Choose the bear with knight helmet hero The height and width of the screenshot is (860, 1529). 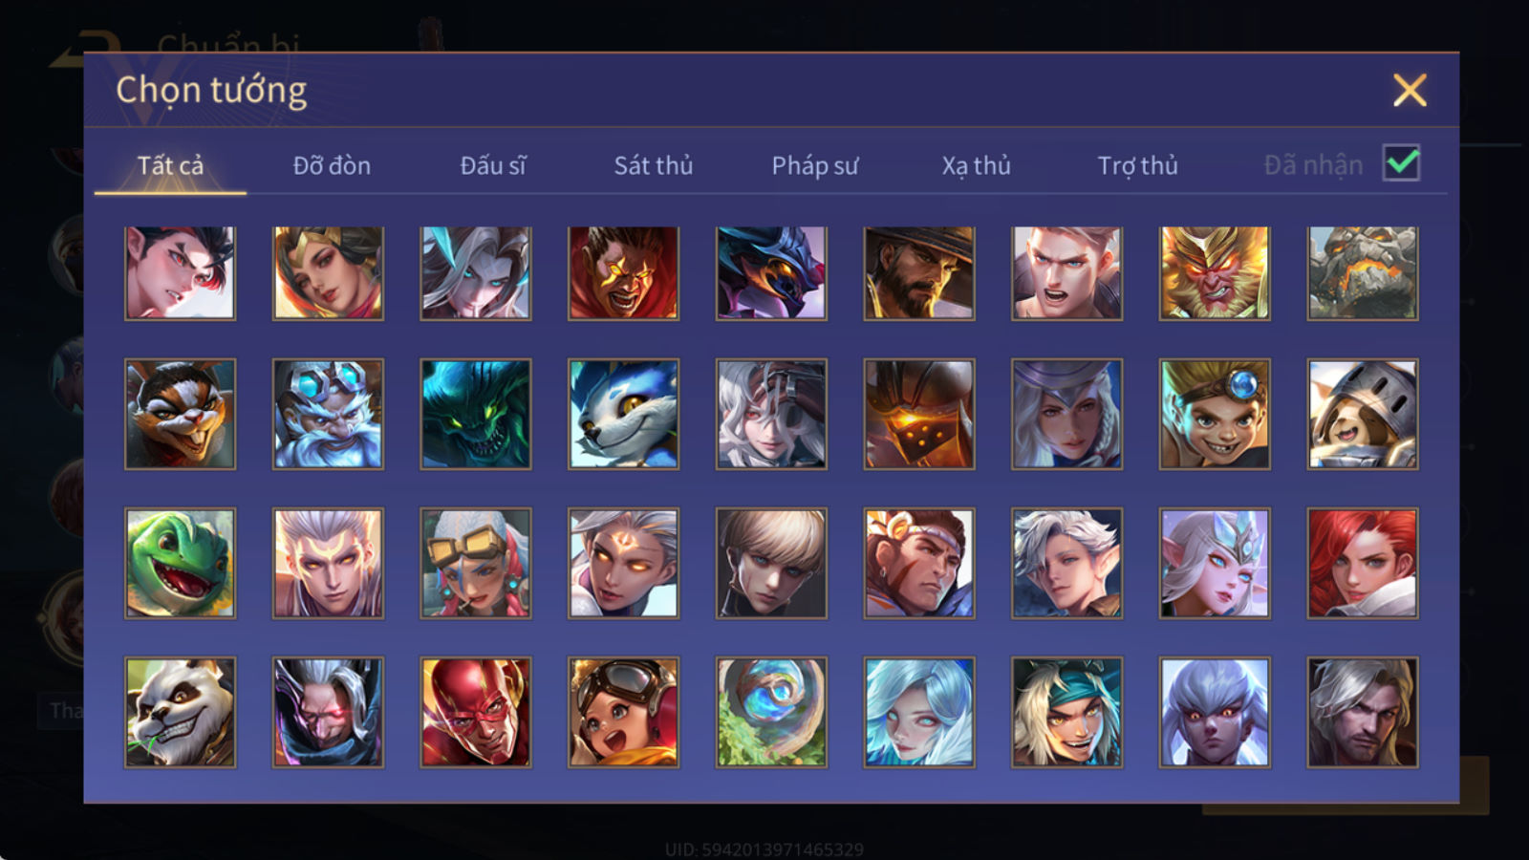(1363, 414)
